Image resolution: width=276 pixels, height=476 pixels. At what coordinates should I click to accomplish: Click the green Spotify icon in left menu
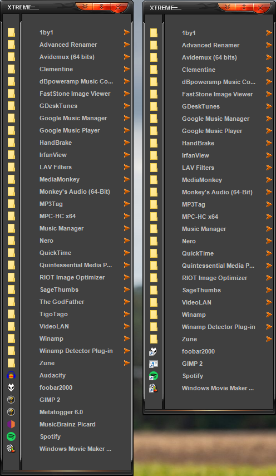(x=11, y=436)
